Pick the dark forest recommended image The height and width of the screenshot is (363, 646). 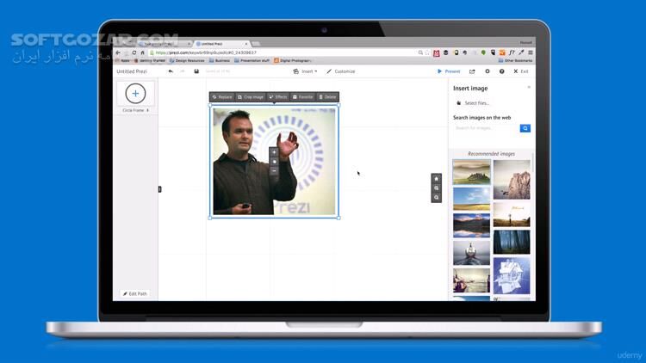click(x=512, y=242)
